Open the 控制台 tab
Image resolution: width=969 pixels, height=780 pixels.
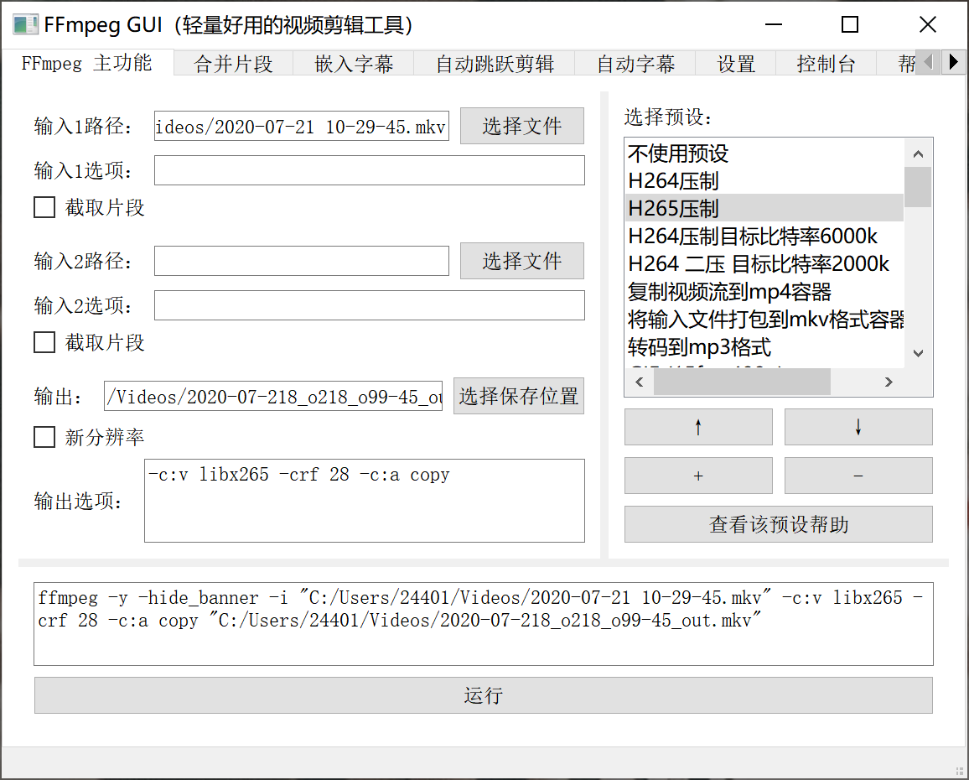point(826,64)
